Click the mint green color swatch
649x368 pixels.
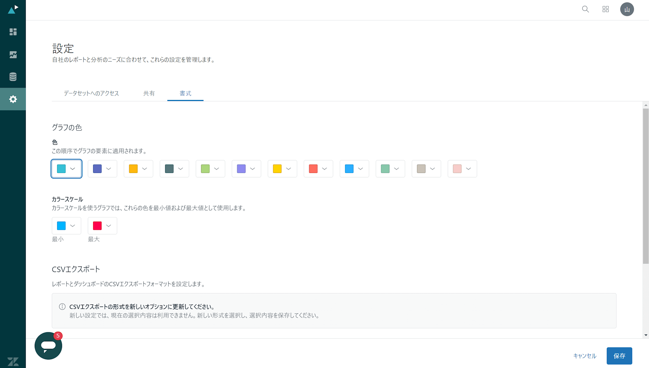click(385, 169)
